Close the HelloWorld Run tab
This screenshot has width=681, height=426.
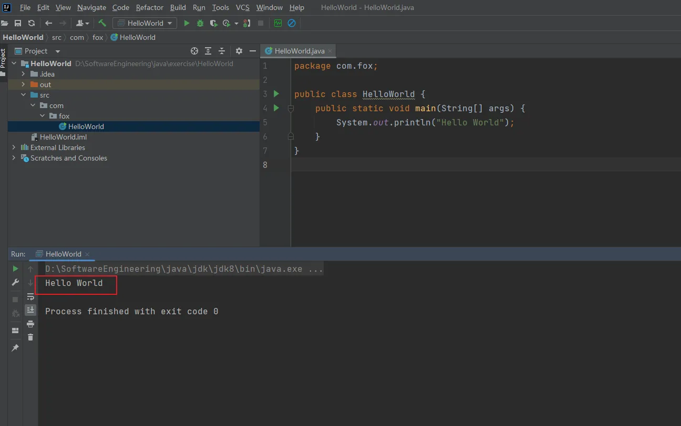click(x=87, y=254)
